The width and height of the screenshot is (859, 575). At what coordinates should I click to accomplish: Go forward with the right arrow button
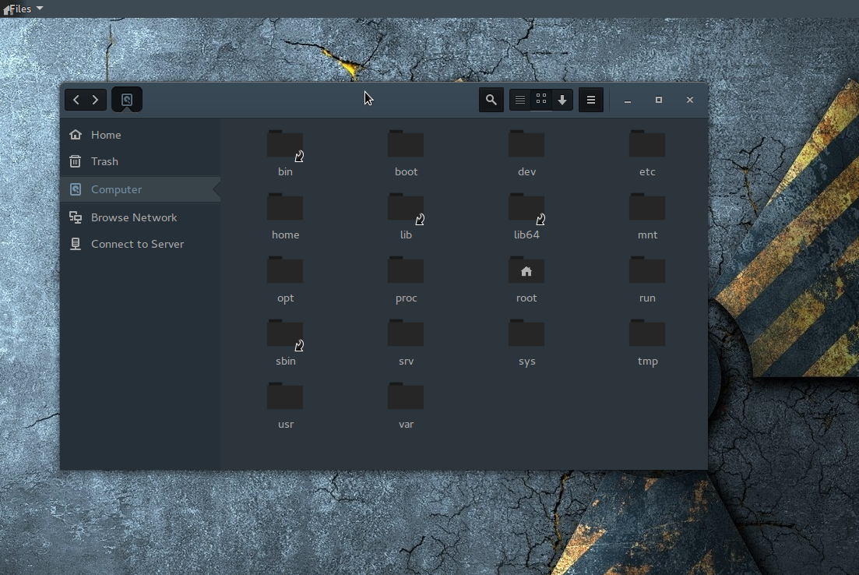click(96, 100)
